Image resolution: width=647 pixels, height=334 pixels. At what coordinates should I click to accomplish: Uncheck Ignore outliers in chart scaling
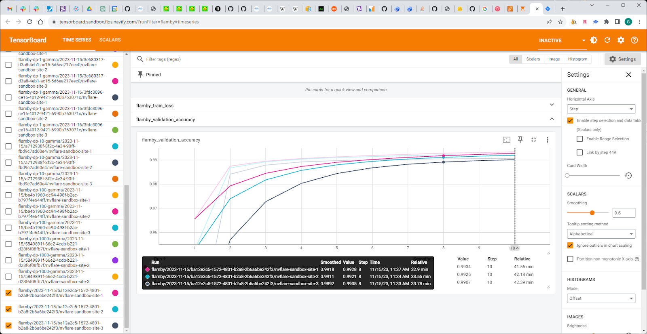point(570,246)
